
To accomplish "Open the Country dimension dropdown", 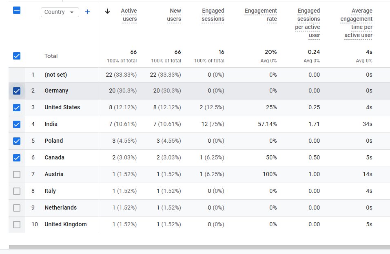I will [x=60, y=12].
